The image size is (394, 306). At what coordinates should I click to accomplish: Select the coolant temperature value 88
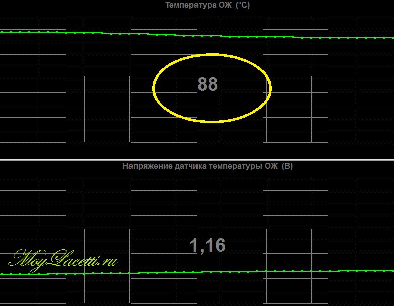click(x=207, y=84)
